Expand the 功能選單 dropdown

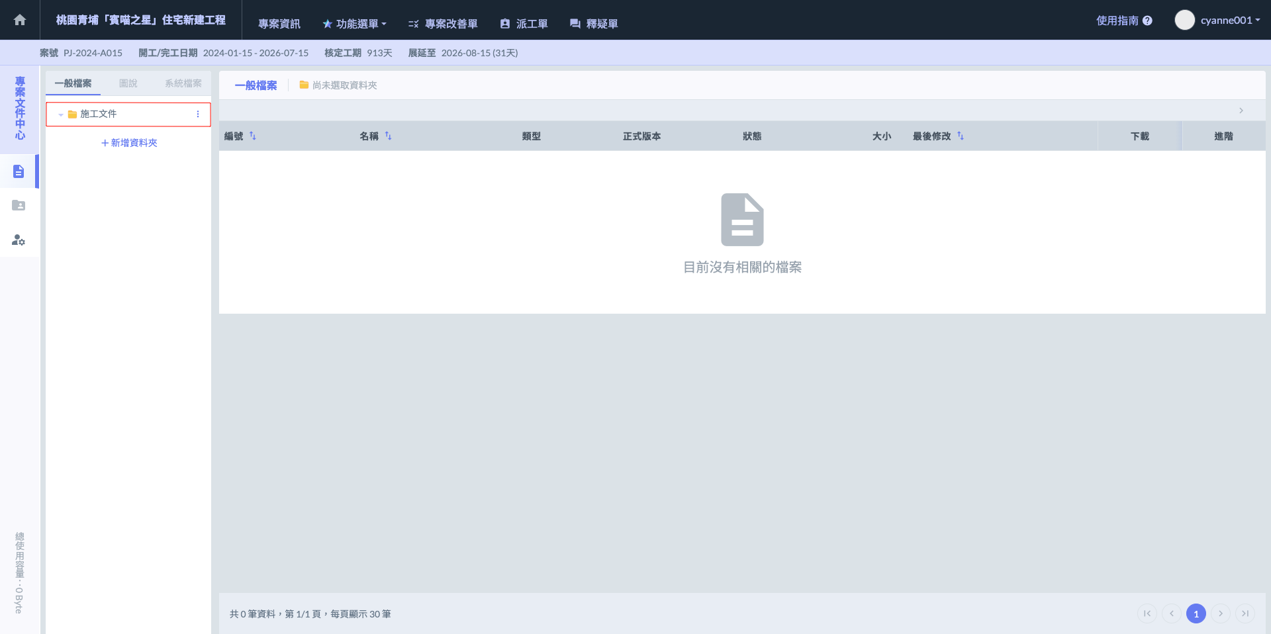(355, 24)
